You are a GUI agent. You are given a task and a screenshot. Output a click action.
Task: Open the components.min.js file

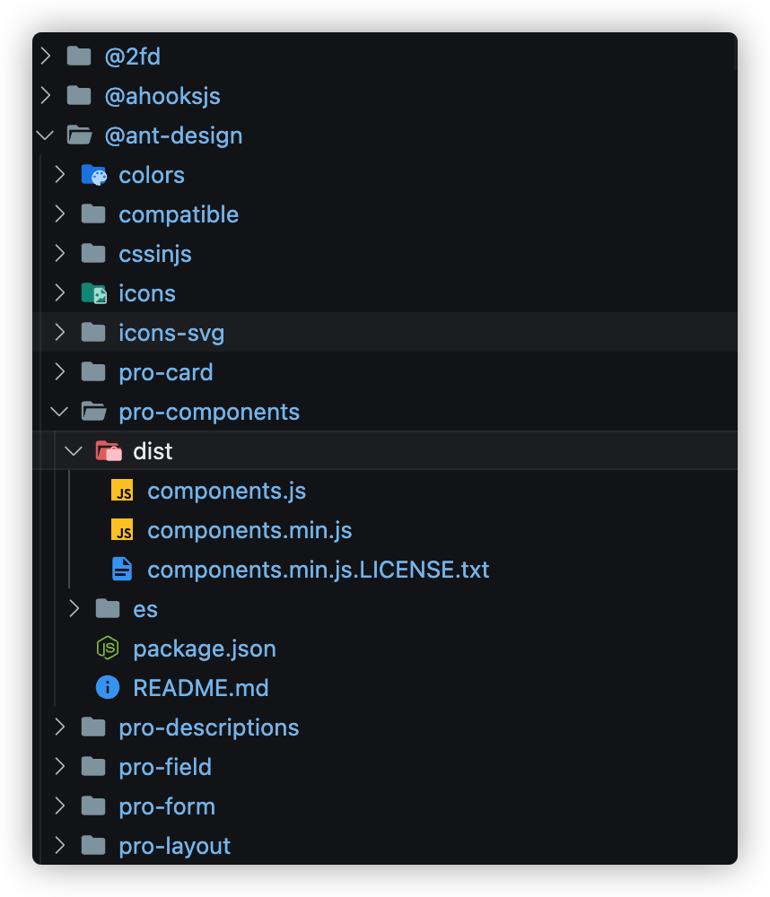click(x=249, y=530)
